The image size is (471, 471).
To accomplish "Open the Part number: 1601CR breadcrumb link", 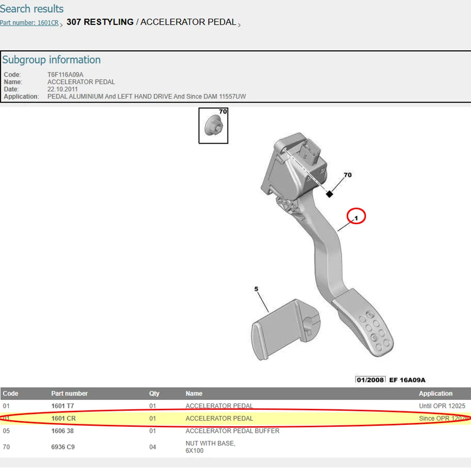I will pos(29,23).
